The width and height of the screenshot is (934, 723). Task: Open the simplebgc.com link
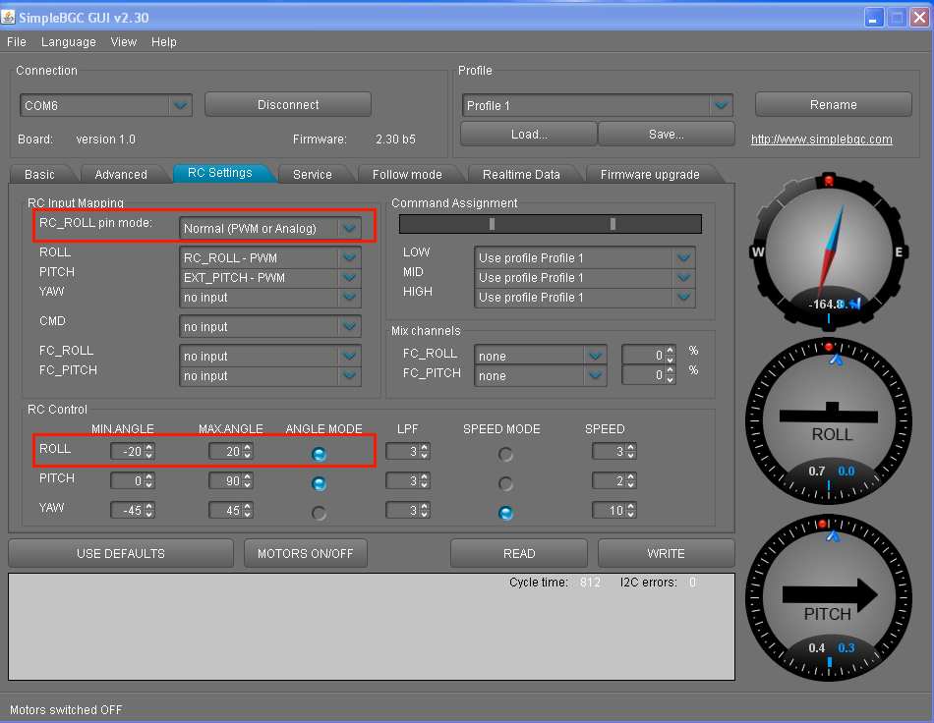coord(821,139)
